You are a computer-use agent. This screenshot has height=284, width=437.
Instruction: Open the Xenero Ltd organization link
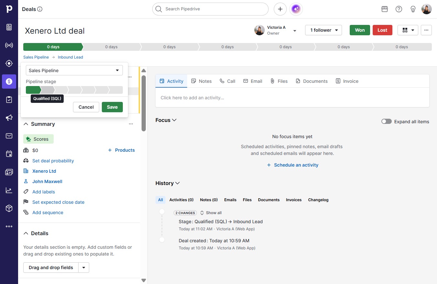[44, 171]
